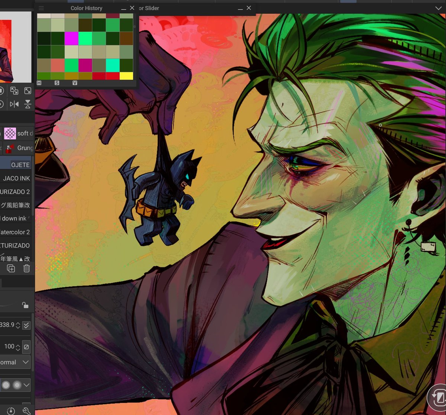Click the Navigator fit-to-screen icon with two arrows boxes

point(14,90)
